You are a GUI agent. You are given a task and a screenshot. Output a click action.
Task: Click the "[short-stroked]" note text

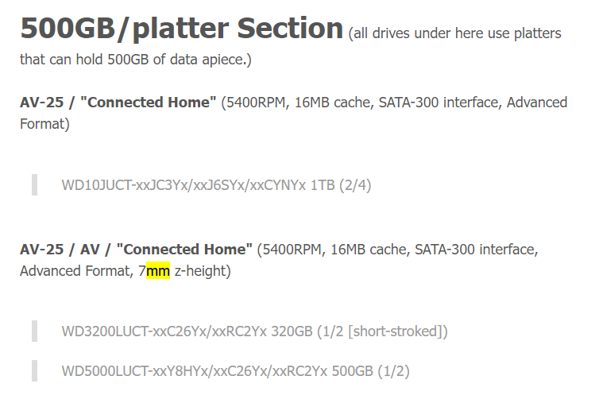click(x=396, y=331)
